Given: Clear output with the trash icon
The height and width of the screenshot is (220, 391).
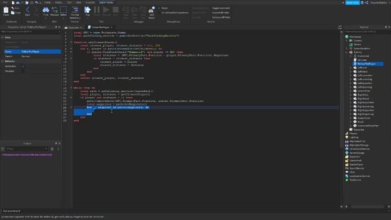Looking at the screenshot, I should point(52,149).
